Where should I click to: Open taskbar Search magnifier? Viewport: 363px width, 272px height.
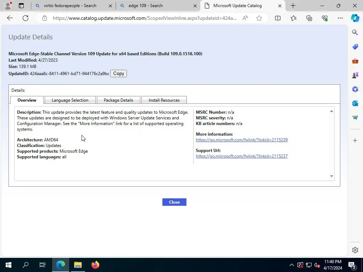(26, 265)
